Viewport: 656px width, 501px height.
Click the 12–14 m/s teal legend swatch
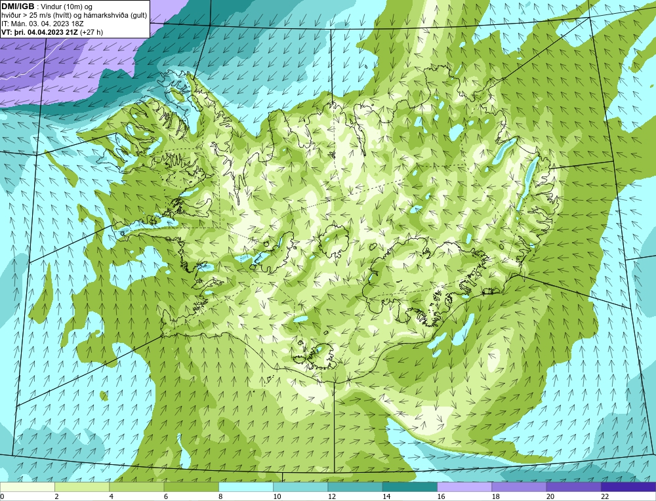tap(355, 487)
